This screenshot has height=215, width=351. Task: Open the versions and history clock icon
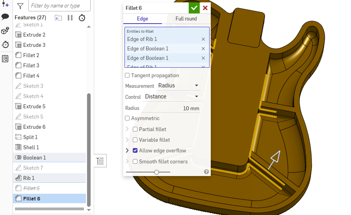click(5, 44)
